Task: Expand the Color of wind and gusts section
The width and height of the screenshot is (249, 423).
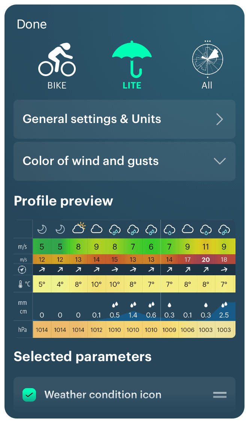Action: [x=124, y=161]
